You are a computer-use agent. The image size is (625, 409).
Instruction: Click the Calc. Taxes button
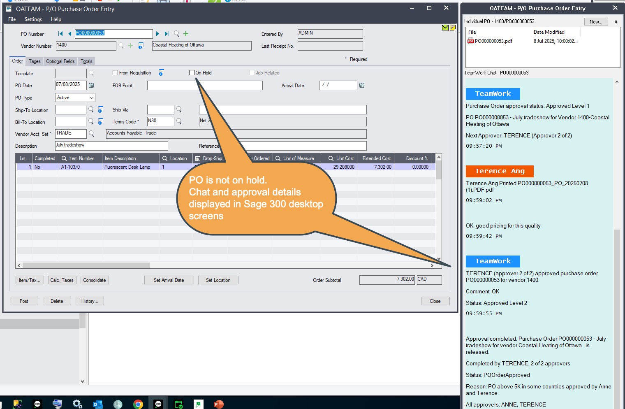tap(62, 280)
